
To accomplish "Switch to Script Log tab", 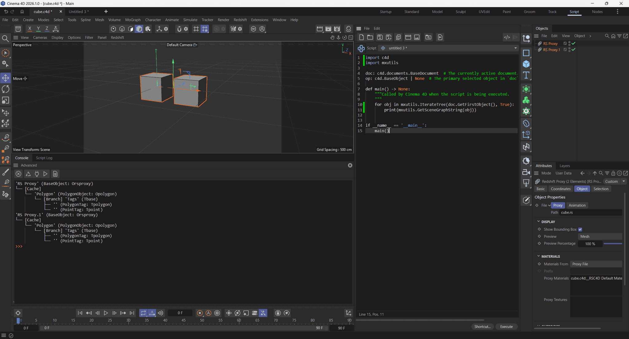I will point(44,158).
